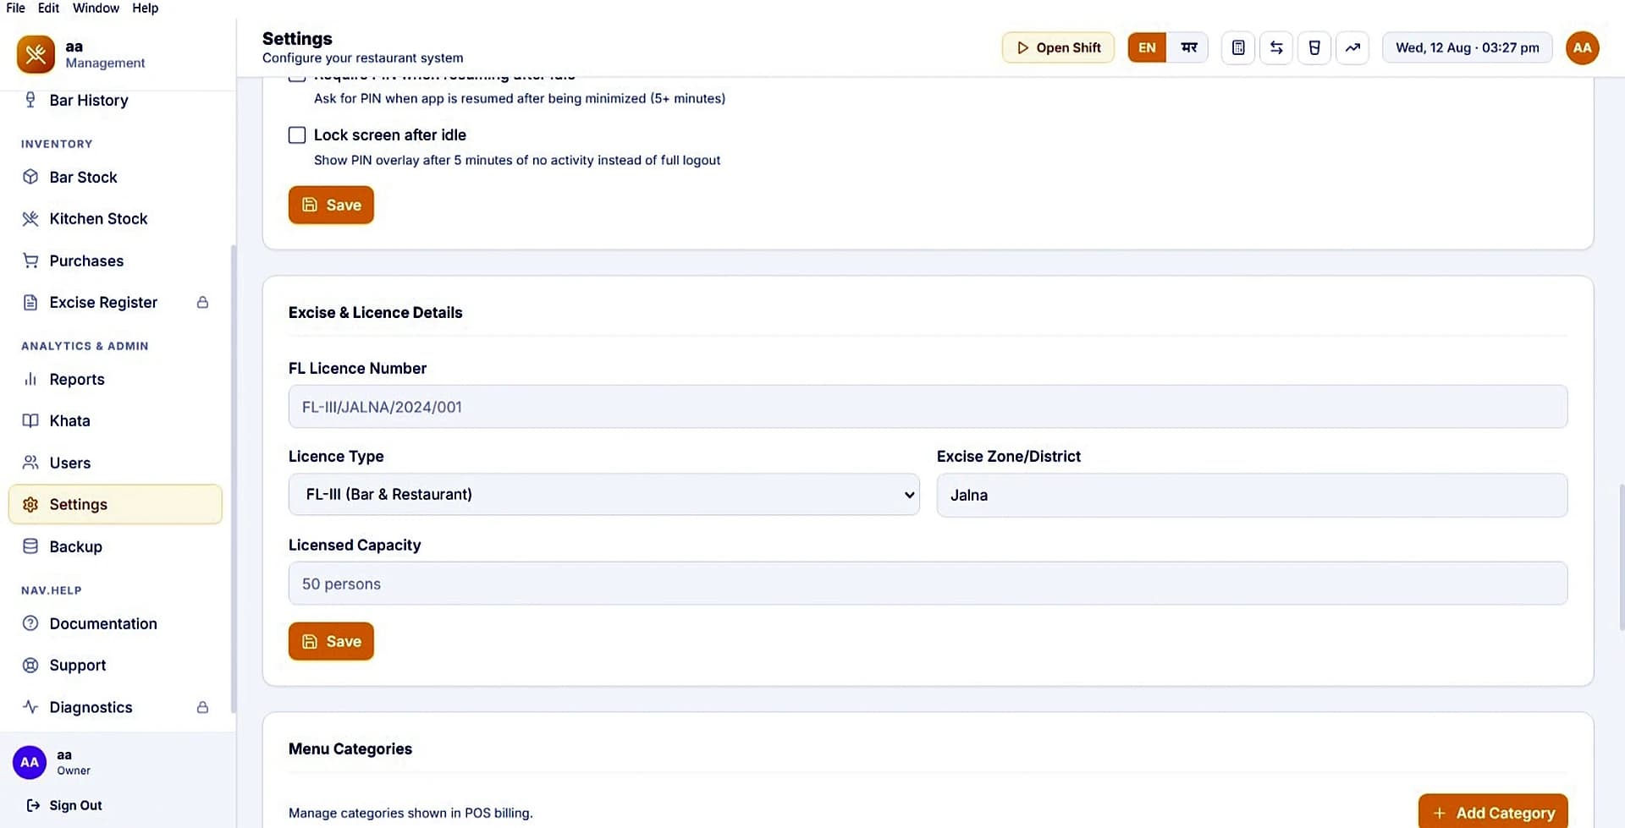Click the trending-up chart icon in the header
The image size is (1625, 828).
pos(1352,47)
